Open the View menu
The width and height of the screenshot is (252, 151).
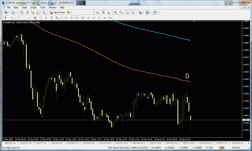(x=16, y=8)
